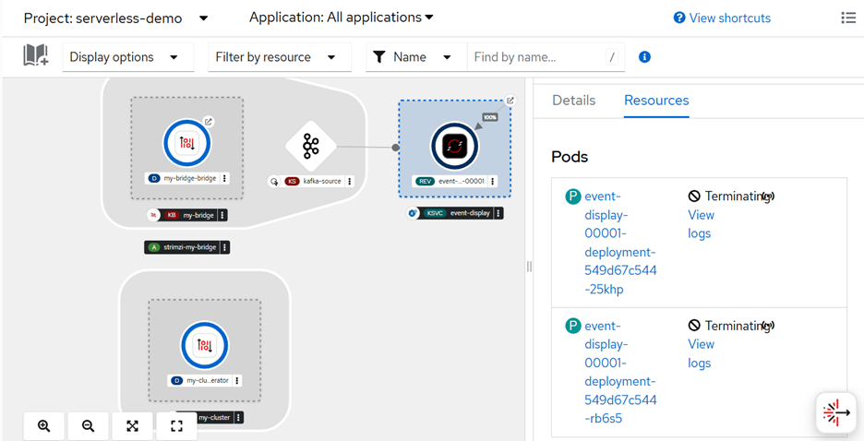Open the Application: All applications dropdown

point(342,18)
